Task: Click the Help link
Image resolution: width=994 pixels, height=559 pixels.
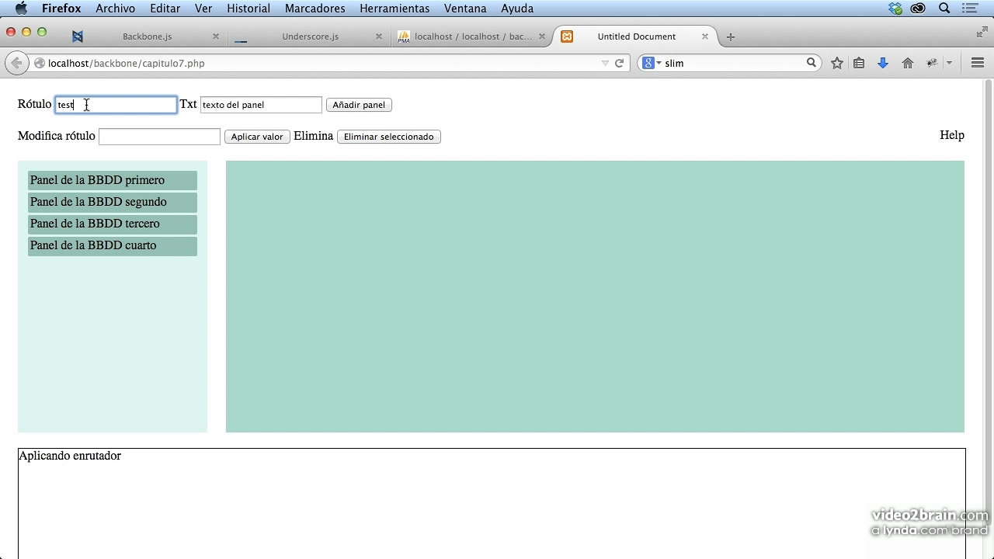Action: tap(952, 135)
